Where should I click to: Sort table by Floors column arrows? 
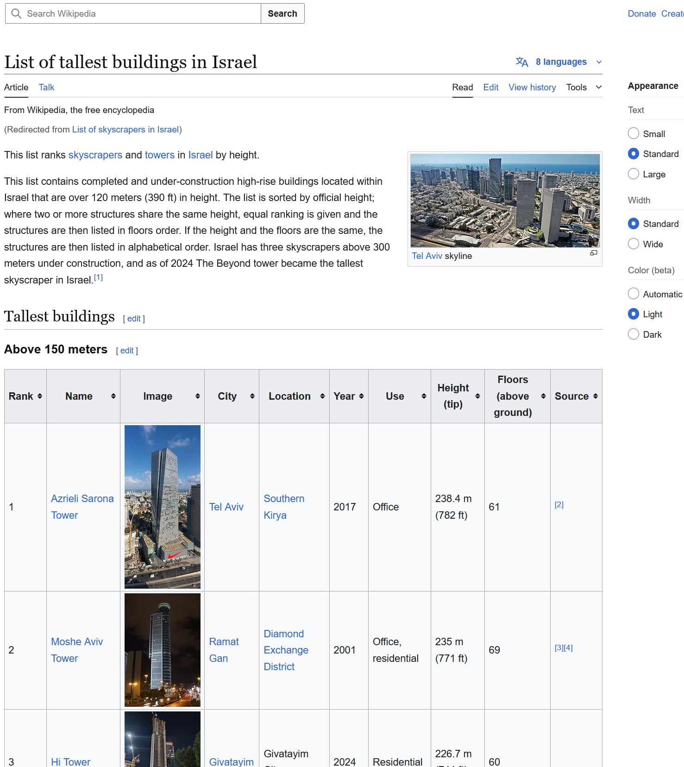[544, 396]
